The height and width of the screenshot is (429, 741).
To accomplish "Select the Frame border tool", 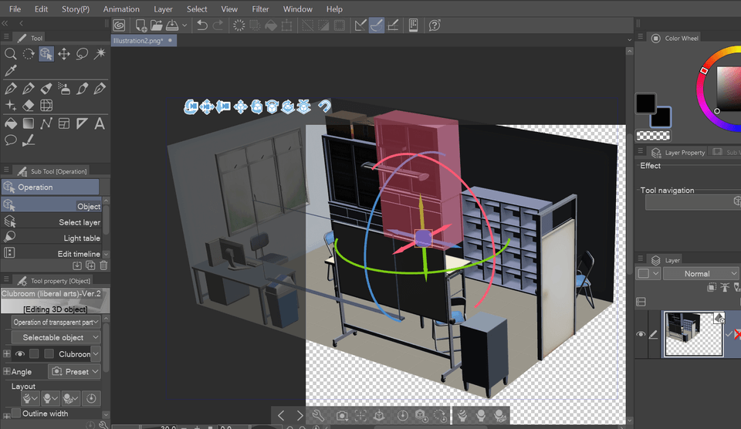I will click(x=64, y=123).
